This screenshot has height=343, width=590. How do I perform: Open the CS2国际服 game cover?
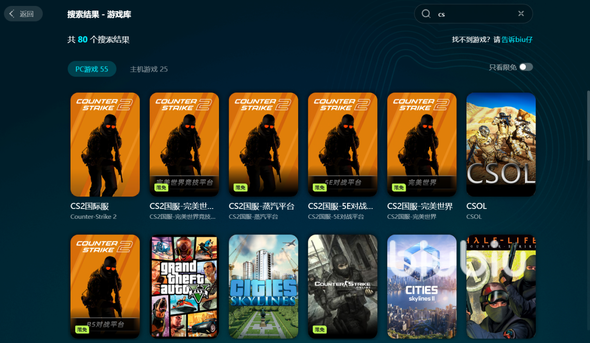pyautogui.click(x=105, y=145)
